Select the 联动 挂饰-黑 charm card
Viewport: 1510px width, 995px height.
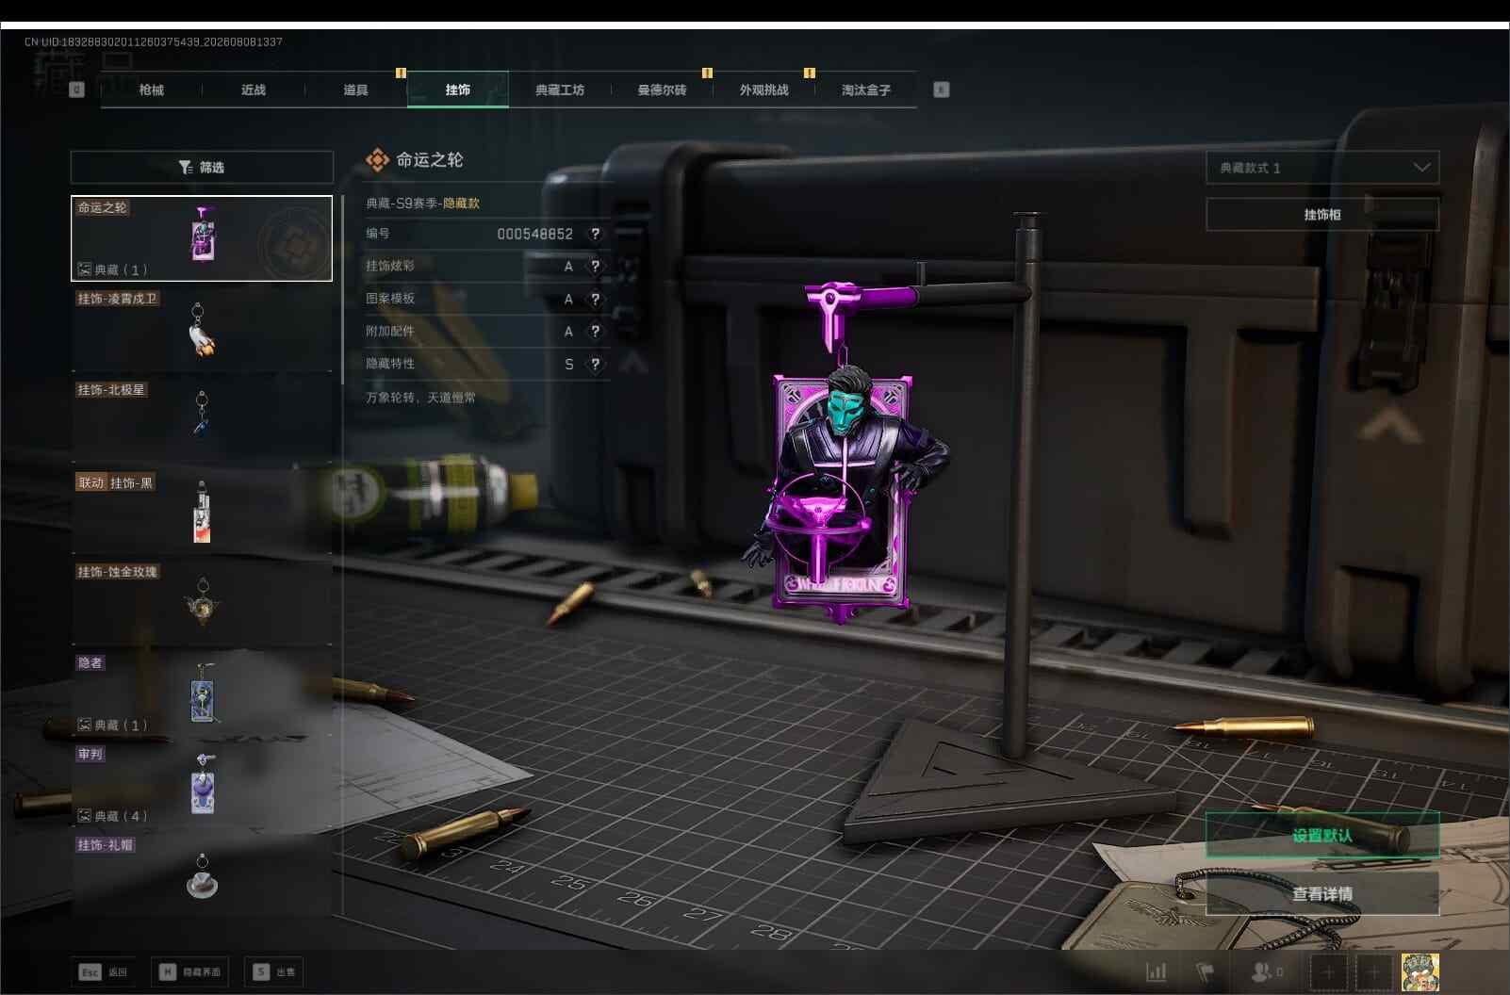[202, 513]
